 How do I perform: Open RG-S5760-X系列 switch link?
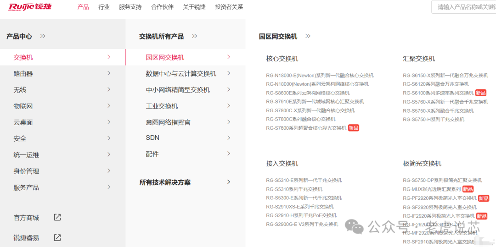445,102
